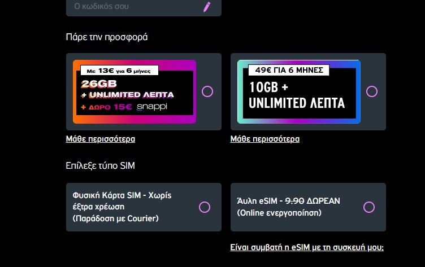Click the 'Άυλη eSIM' option label
Image resolution: width=425 pixels, height=267 pixels.
tap(259, 200)
